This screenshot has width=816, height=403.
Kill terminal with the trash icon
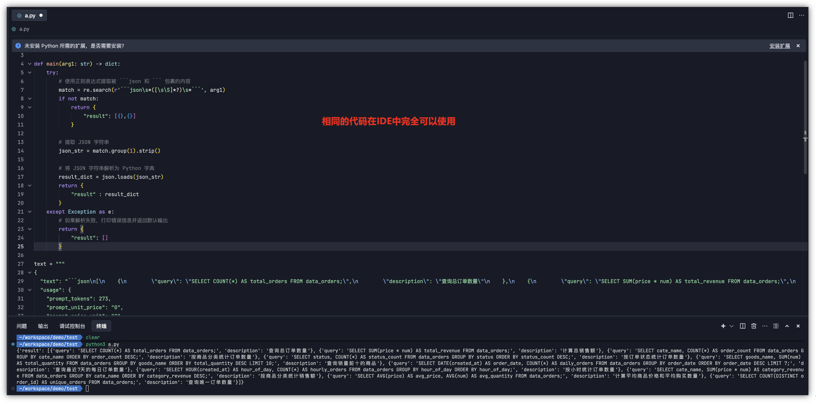point(754,326)
